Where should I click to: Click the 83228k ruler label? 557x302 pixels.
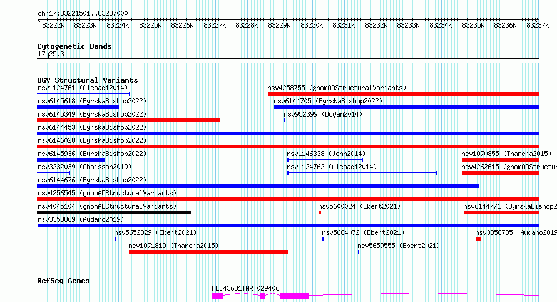[247, 25]
